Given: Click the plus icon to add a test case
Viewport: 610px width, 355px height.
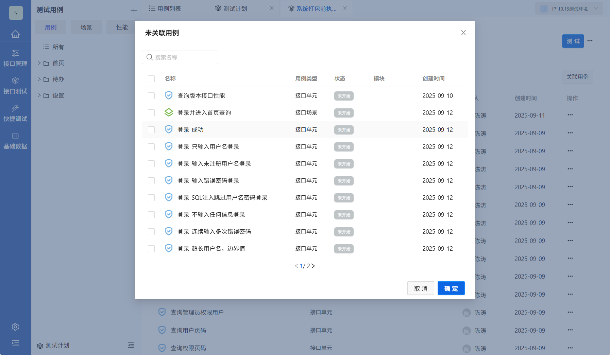Looking at the screenshot, I should (x=134, y=10).
